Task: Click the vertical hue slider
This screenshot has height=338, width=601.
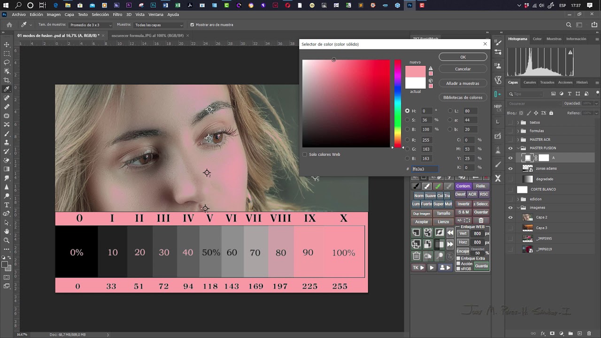Action: click(x=398, y=103)
